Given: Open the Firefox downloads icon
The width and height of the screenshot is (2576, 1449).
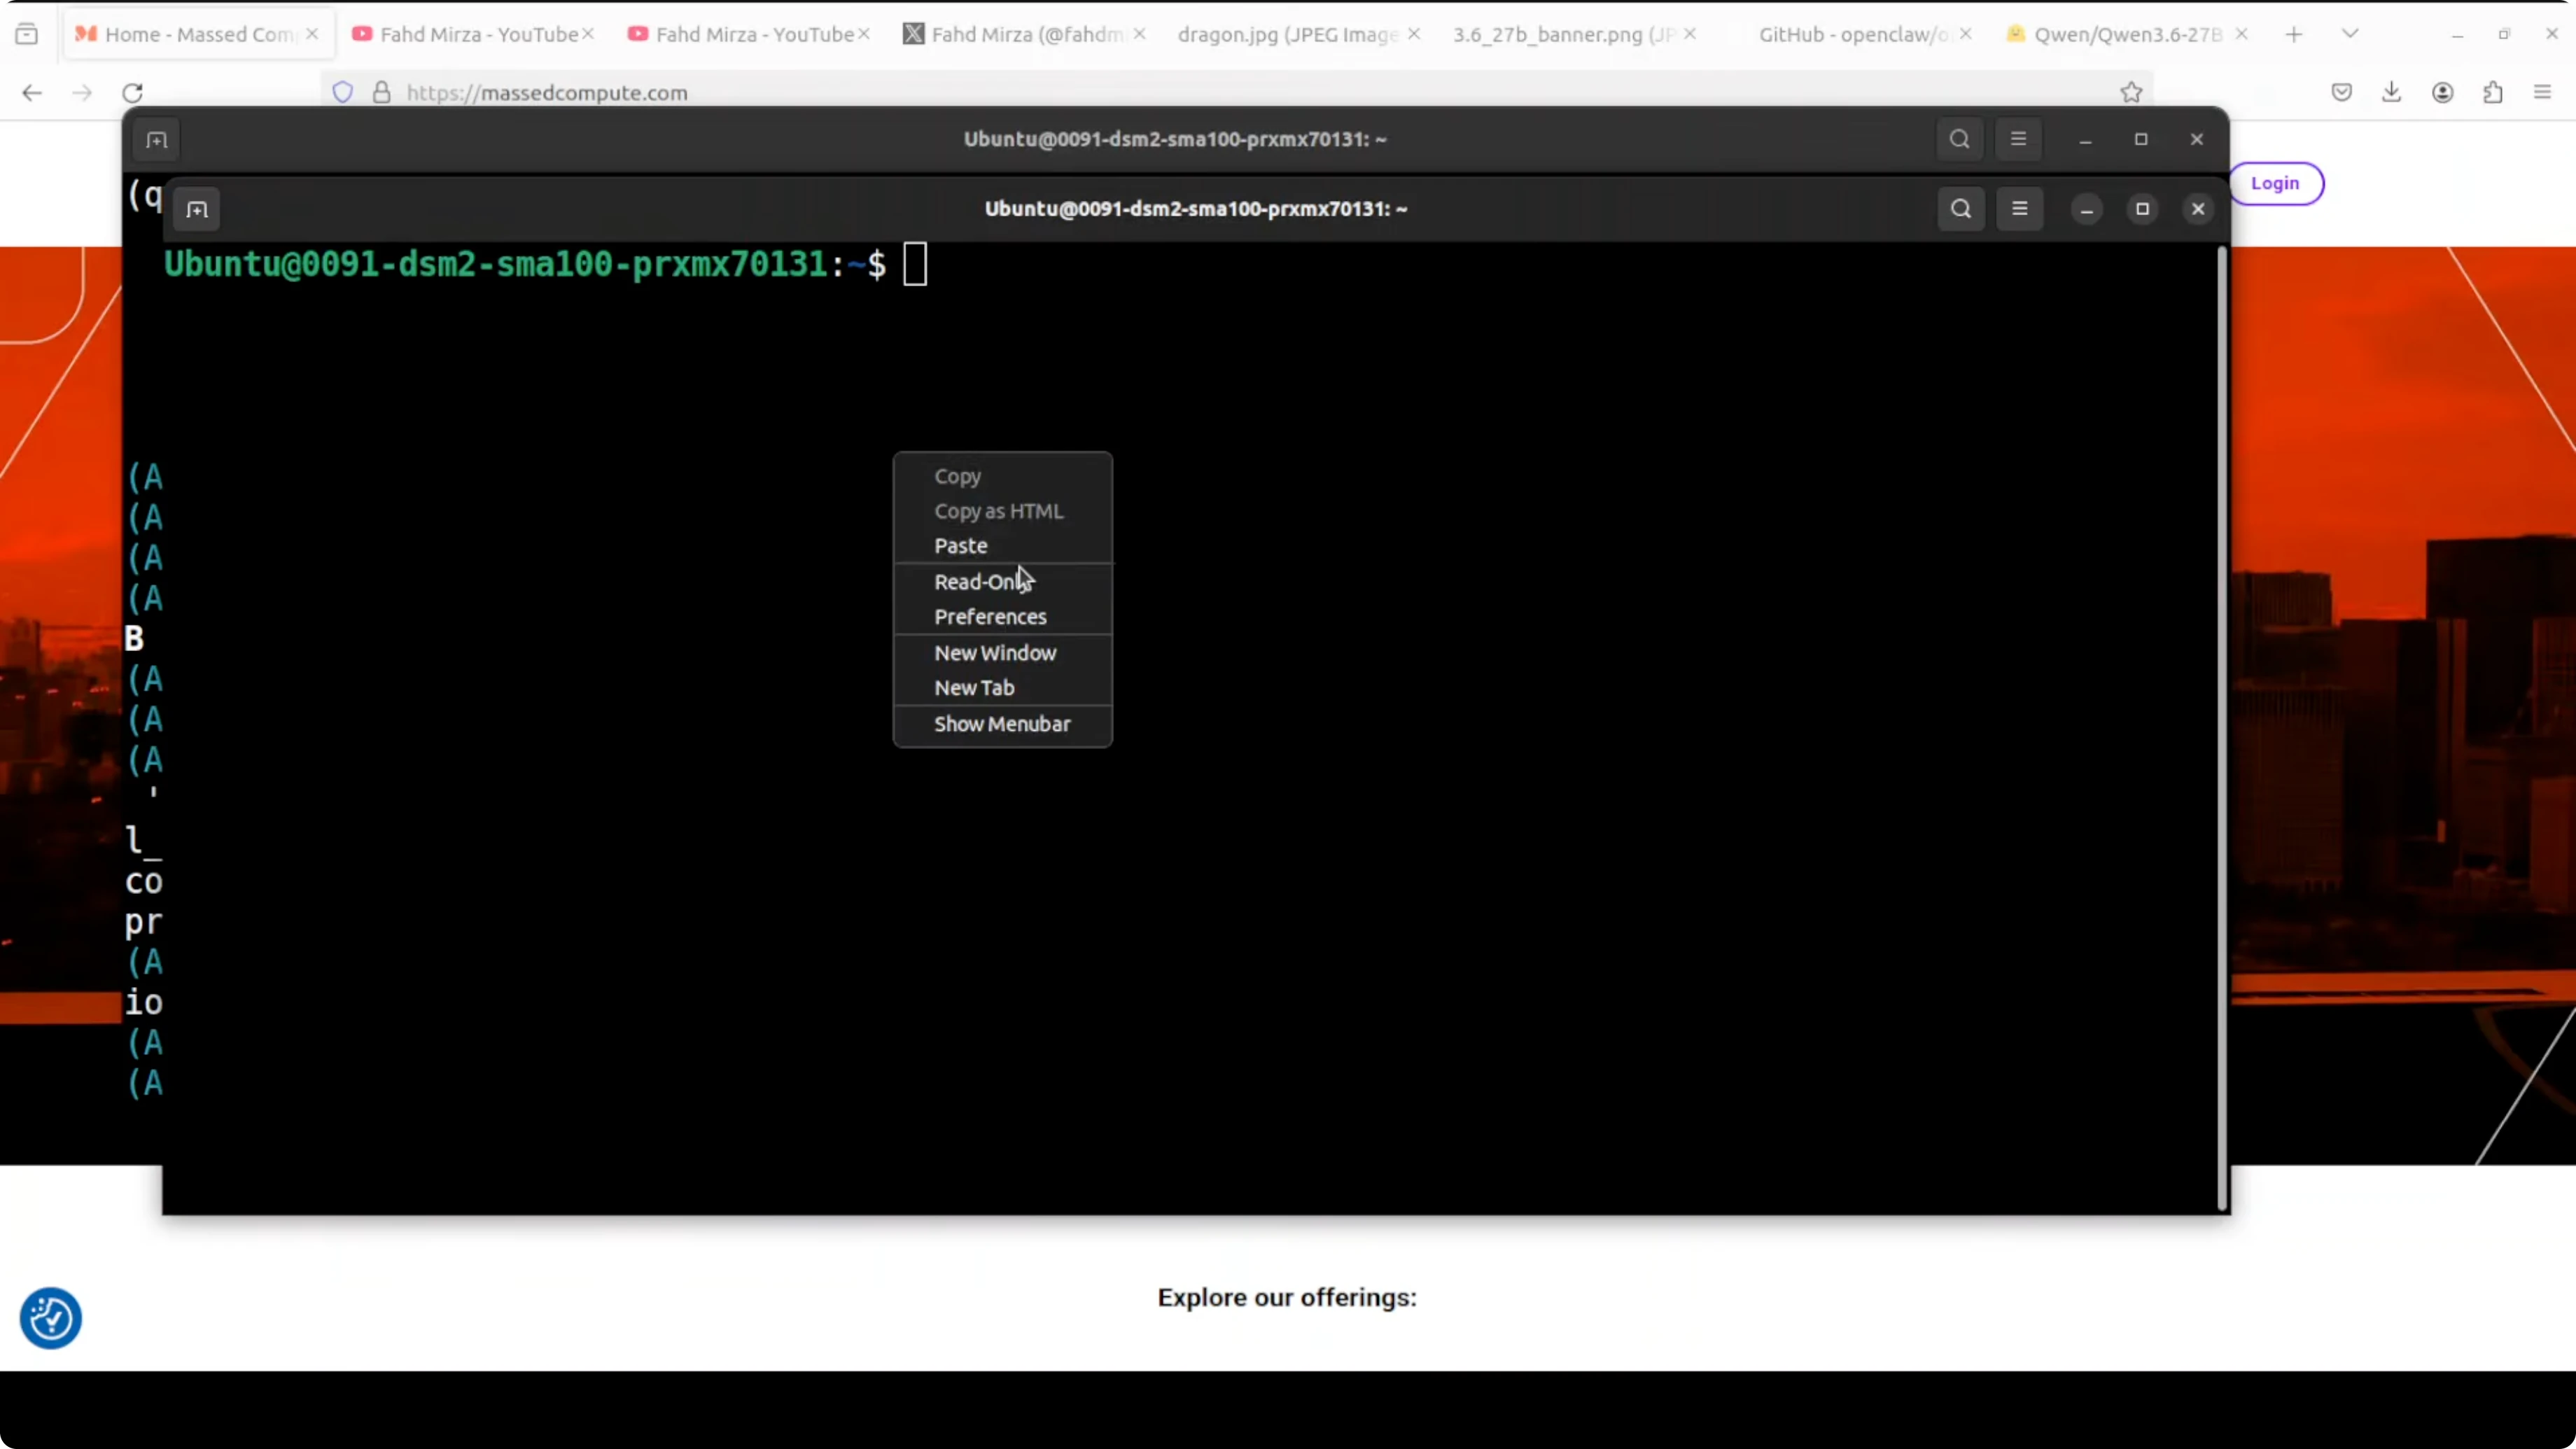Looking at the screenshot, I should pos(2391,93).
